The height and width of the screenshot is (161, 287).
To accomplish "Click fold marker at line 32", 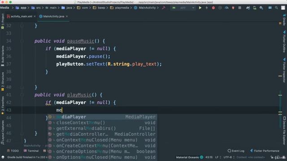I will click(x=22, y=26).
